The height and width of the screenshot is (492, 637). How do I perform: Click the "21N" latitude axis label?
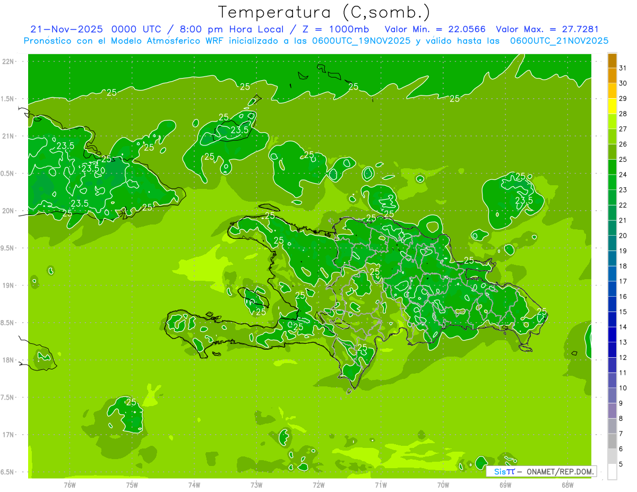(7, 136)
